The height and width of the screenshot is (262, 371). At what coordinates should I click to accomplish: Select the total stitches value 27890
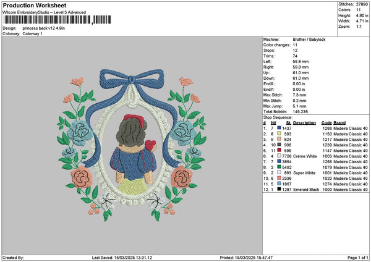coord(362,4)
